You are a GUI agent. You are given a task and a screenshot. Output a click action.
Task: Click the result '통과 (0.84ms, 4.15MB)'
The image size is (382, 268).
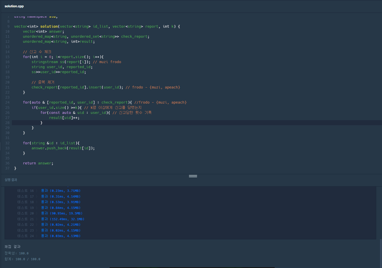point(61,208)
